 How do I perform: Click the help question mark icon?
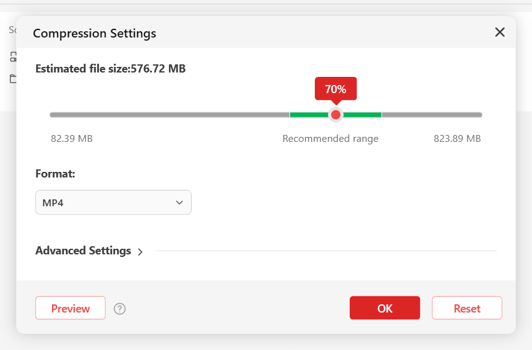(120, 309)
